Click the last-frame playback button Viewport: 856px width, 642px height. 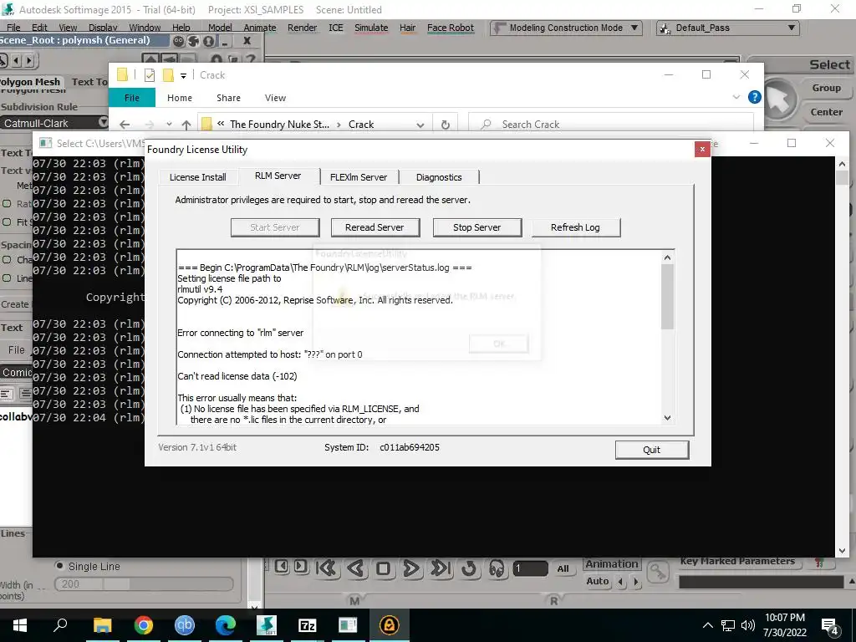click(x=441, y=568)
